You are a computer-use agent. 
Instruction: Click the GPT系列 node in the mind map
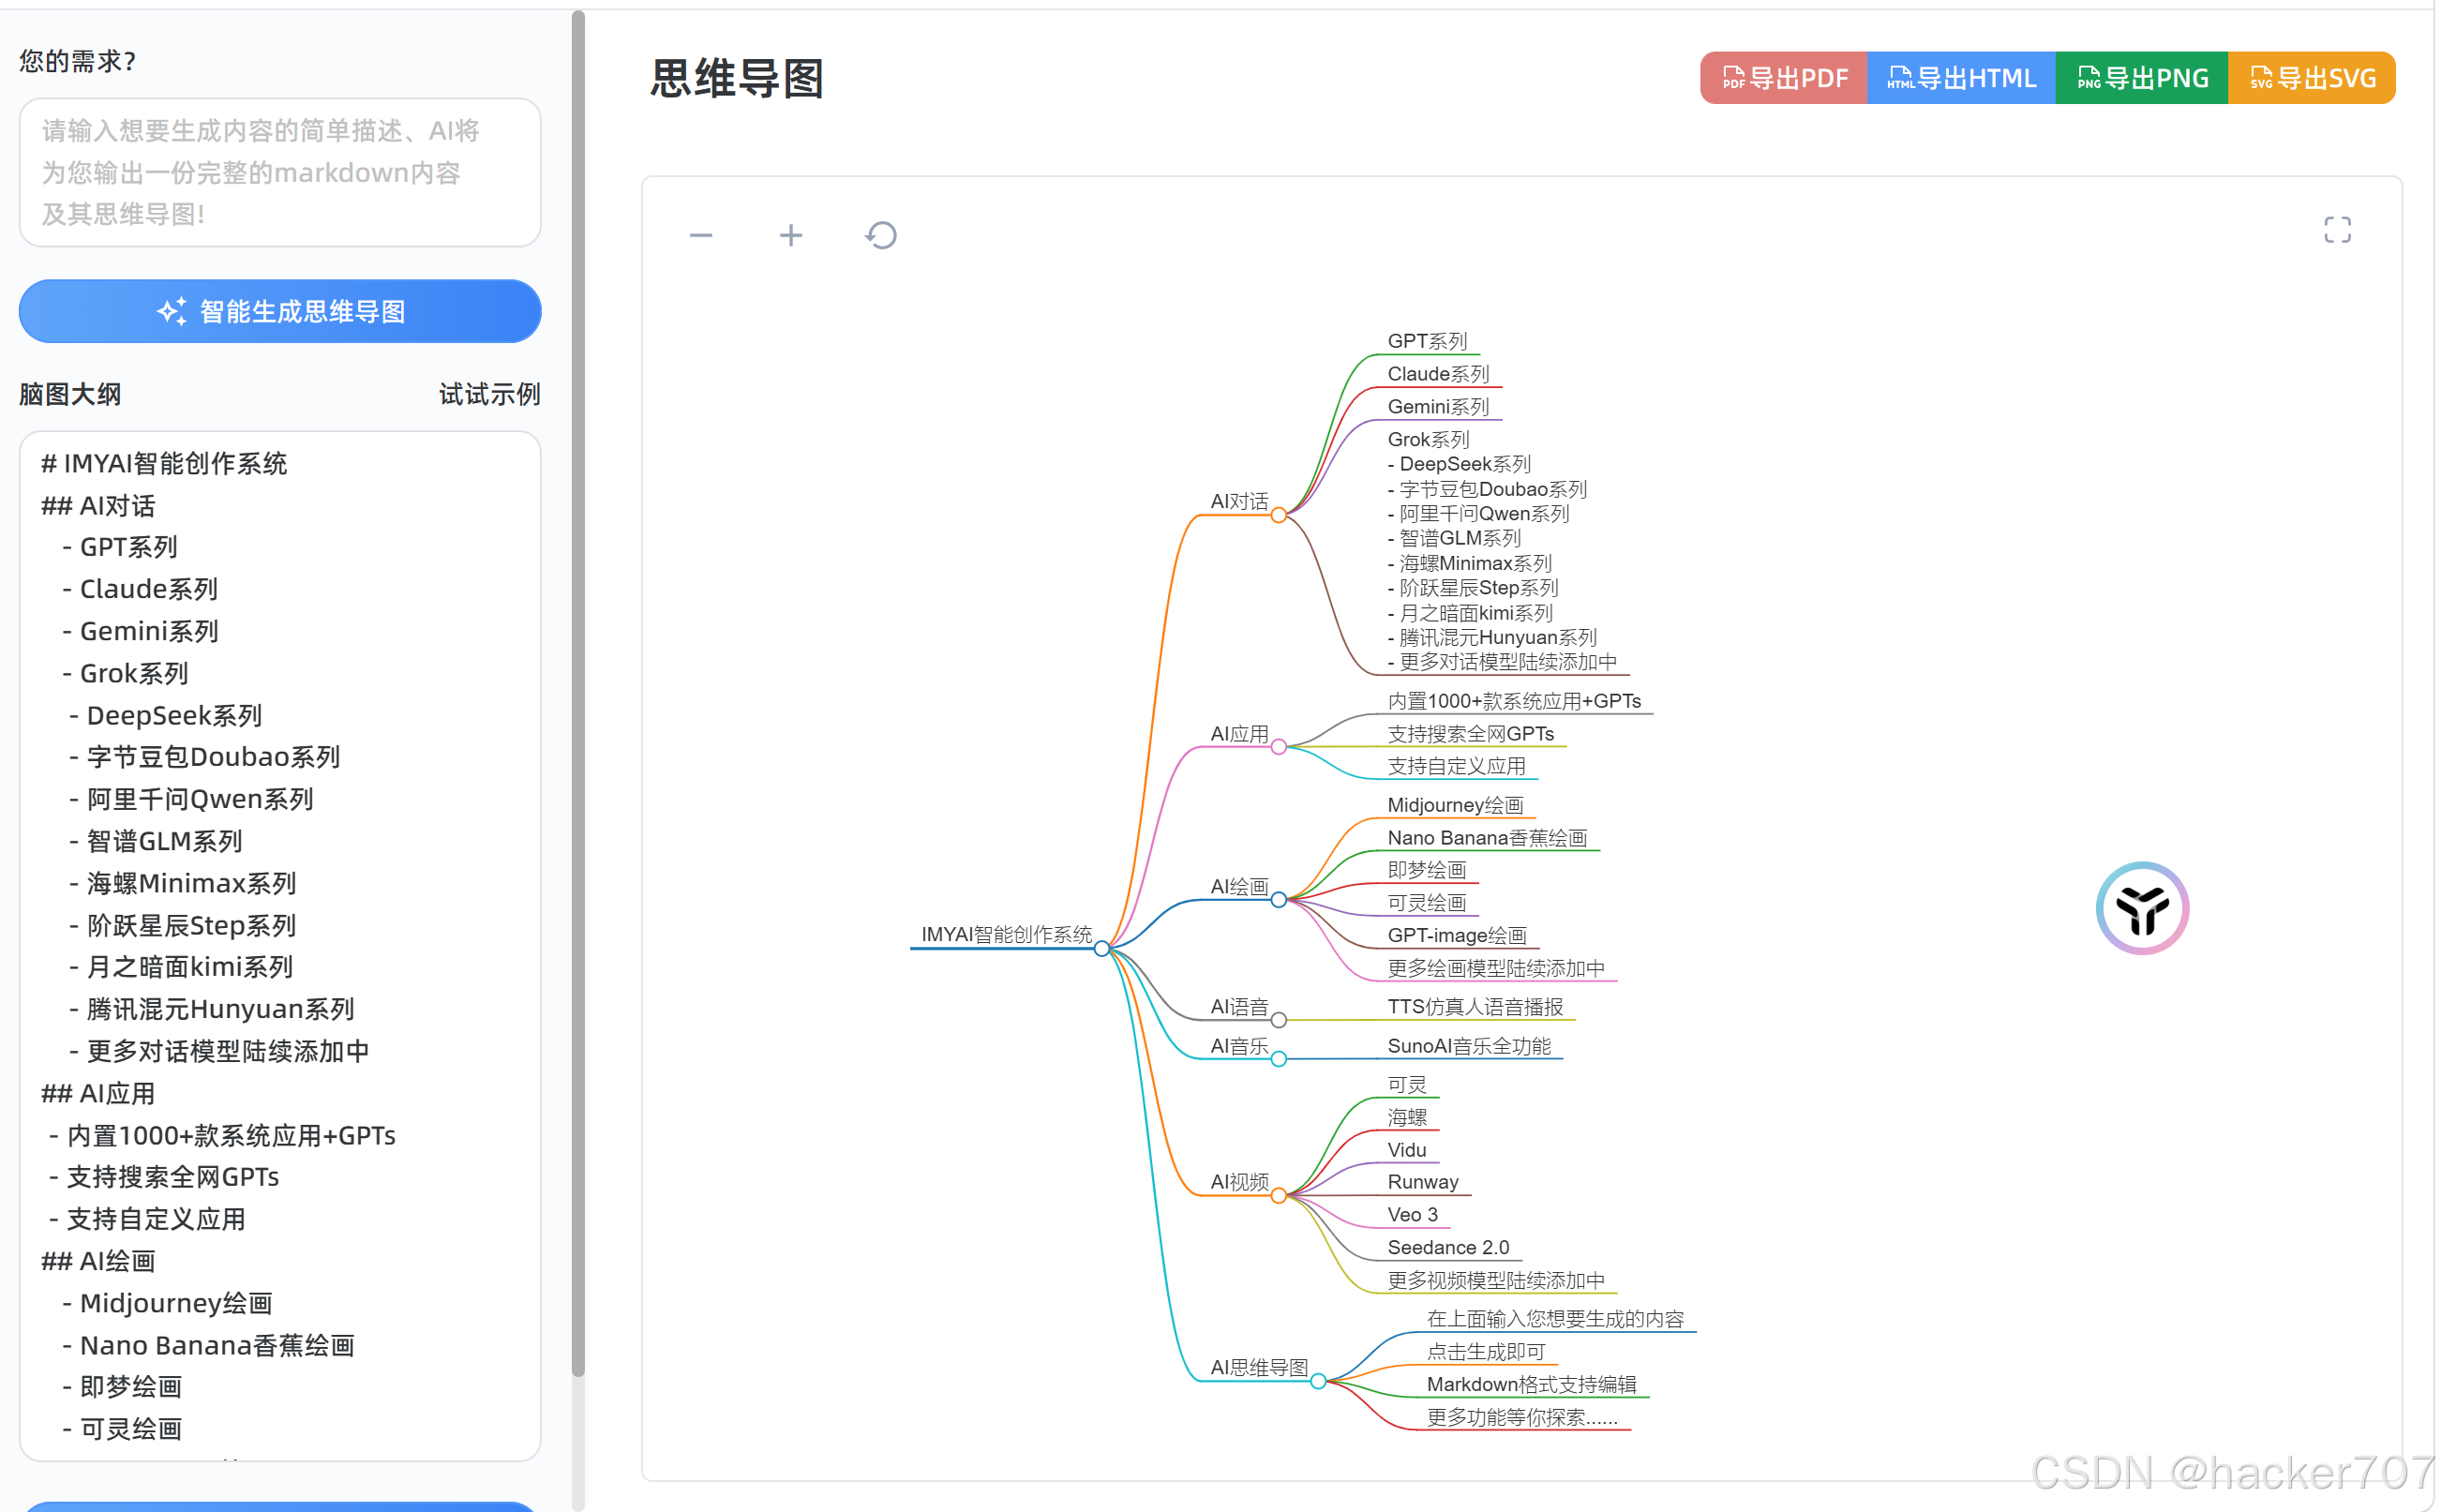[1427, 341]
